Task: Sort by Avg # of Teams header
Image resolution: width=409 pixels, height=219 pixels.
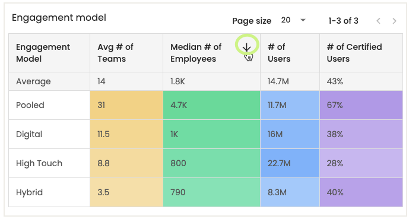Action: tap(115, 53)
